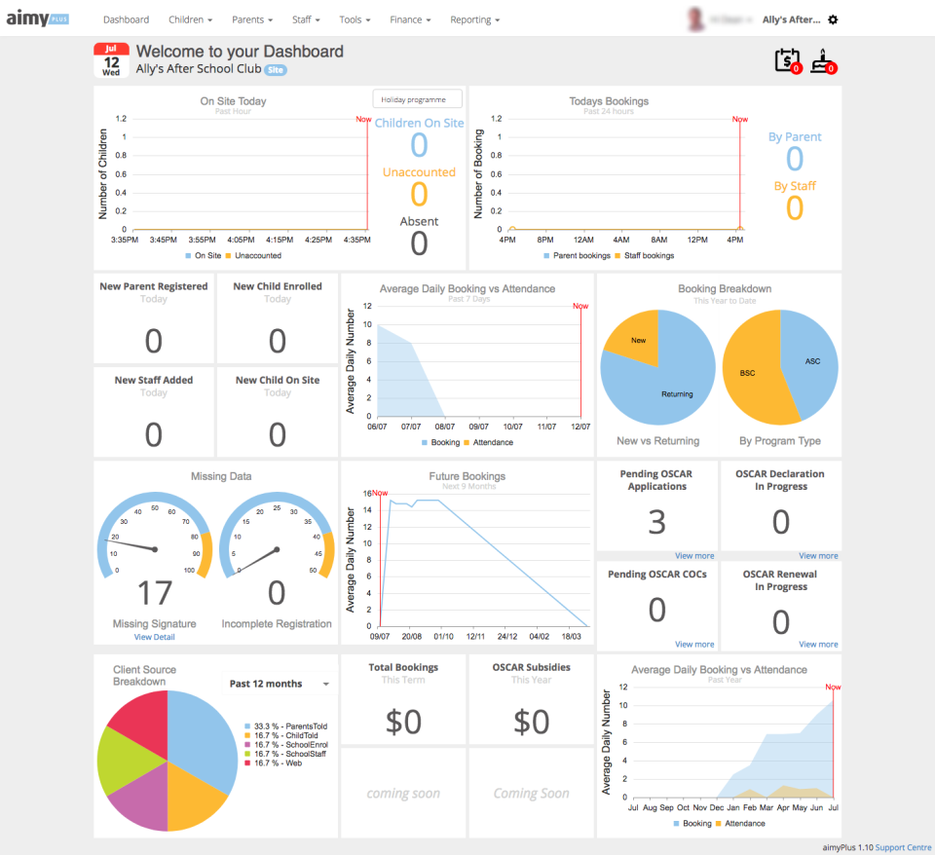Expand the Finance menu

[410, 19]
